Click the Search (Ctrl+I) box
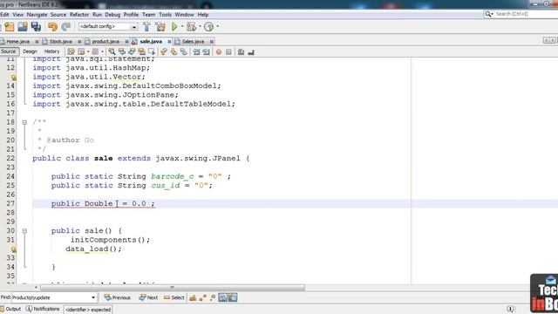Viewport: 558px width, 314px height. [x=521, y=14]
